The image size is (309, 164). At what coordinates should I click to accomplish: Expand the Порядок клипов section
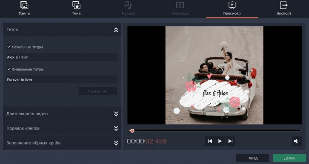tap(62, 128)
